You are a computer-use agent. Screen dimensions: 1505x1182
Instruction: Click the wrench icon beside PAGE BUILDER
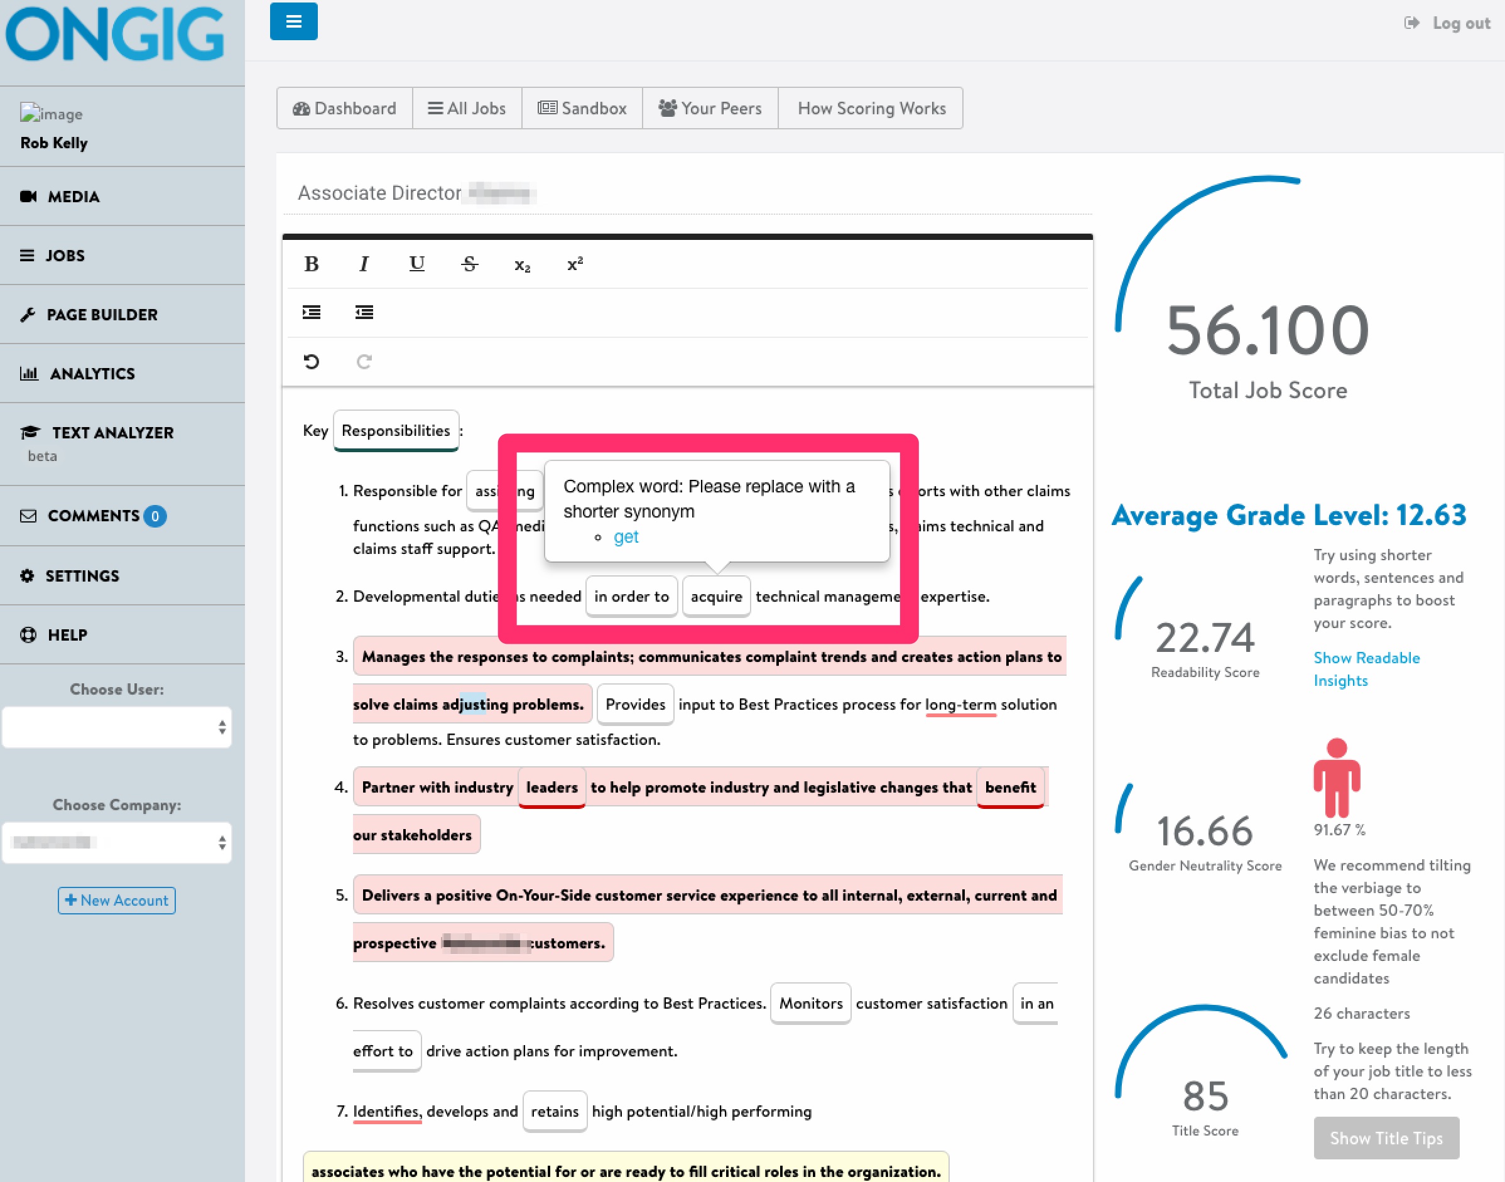(28, 315)
